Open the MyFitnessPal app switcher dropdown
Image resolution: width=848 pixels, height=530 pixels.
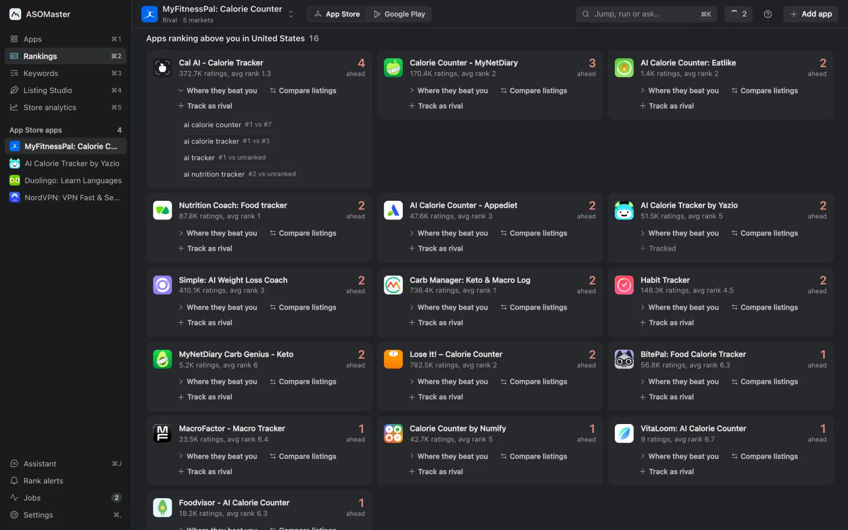[290, 14]
